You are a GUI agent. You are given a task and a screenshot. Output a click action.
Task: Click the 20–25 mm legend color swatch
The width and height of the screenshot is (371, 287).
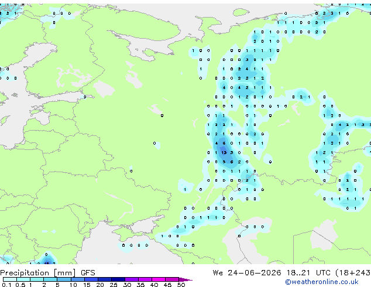105,279
